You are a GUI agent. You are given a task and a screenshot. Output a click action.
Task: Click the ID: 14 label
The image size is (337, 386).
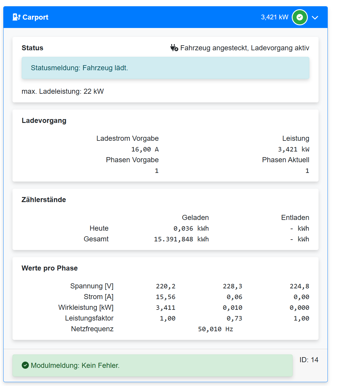[309, 360]
